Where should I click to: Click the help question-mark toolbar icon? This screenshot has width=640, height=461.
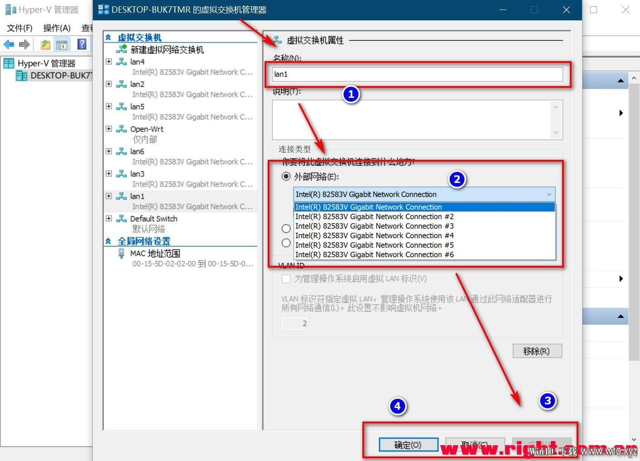82,44
